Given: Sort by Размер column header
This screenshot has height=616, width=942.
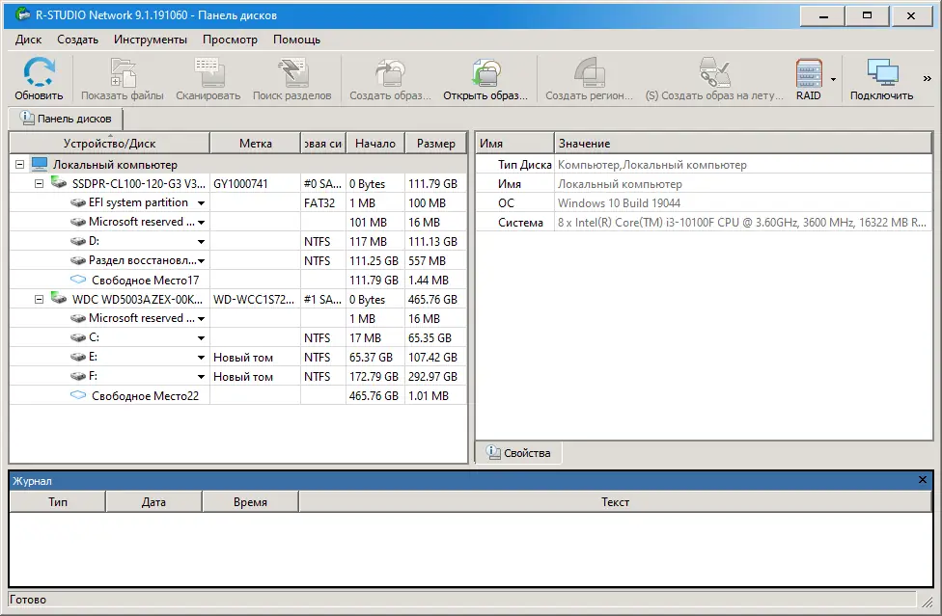Looking at the screenshot, I should [435, 144].
